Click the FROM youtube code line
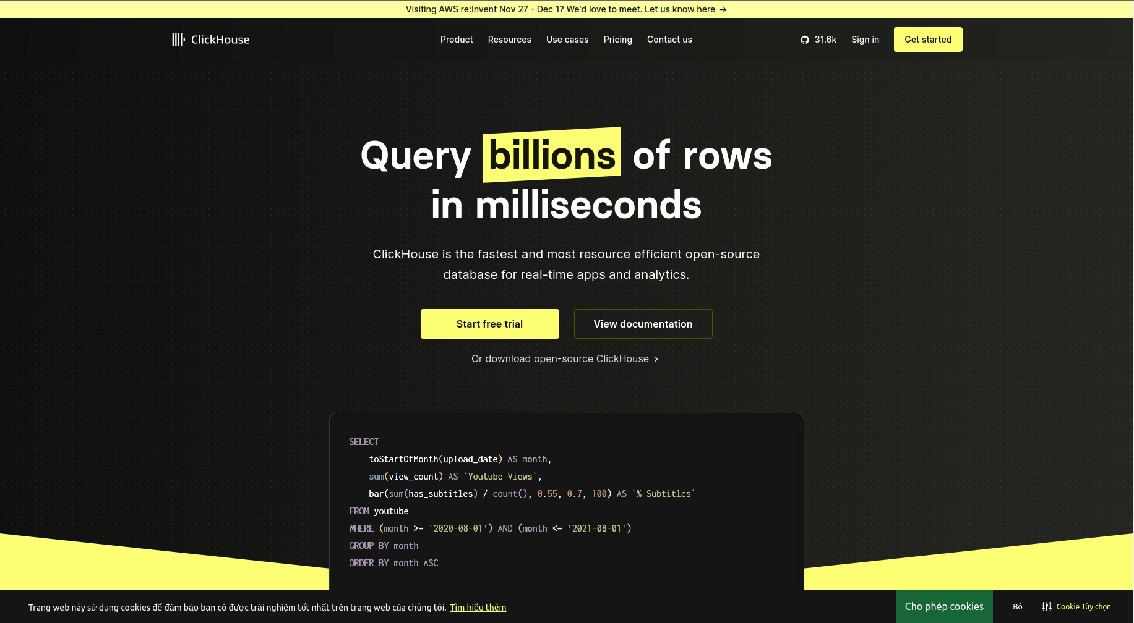The width and height of the screenshot is (1134, 623). click(x=379, y=511)
